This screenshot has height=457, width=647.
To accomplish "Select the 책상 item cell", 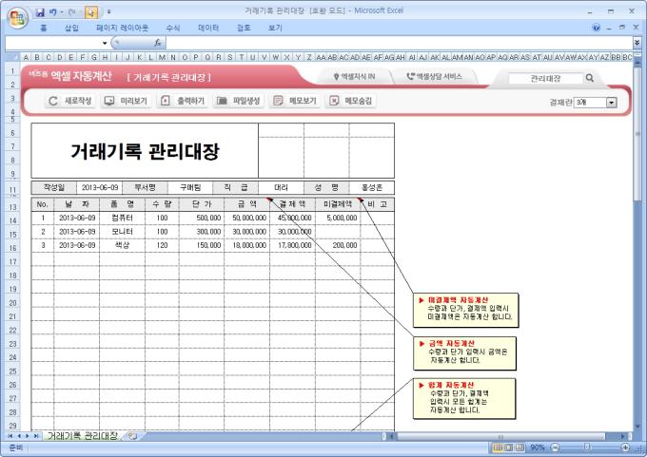I will tap(122, 245).
